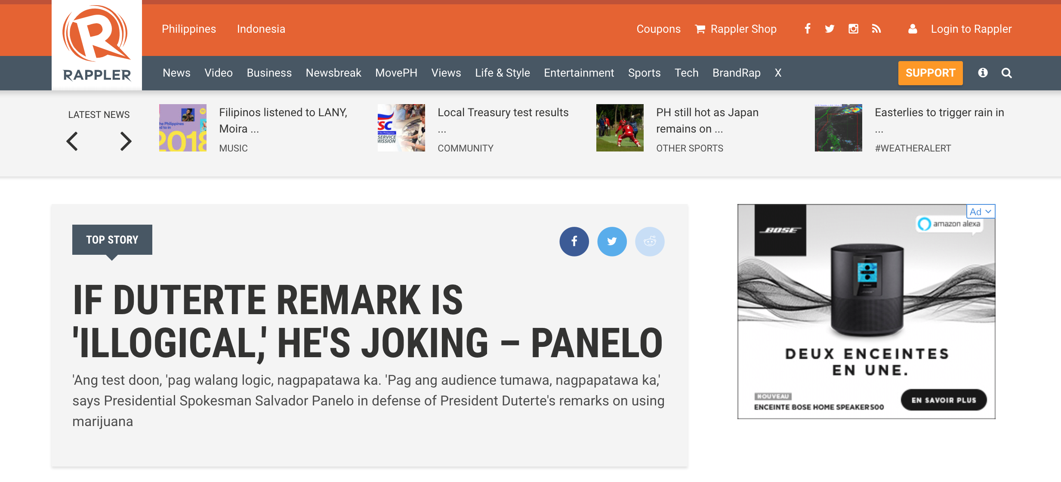Share top story on Reddit
1061x482 pixels.
pyautogui.click(x=650, y=241)
